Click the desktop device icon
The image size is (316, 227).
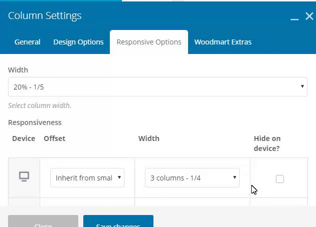pyautogui.click(x=24, y=176)
